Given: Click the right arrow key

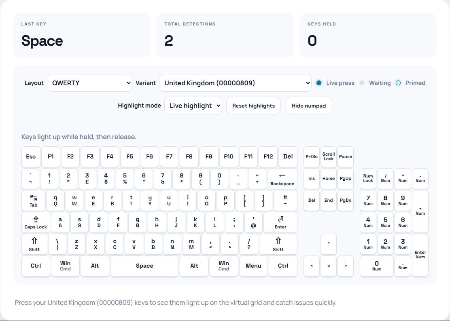Looking at the screenshot, I should [346, 266].
